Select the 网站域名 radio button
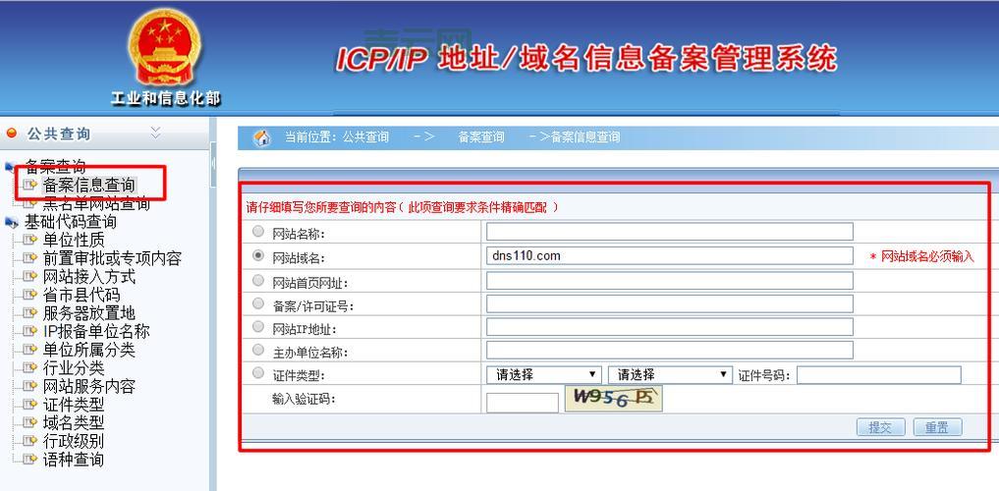999x491 pixels. [258, 255]
